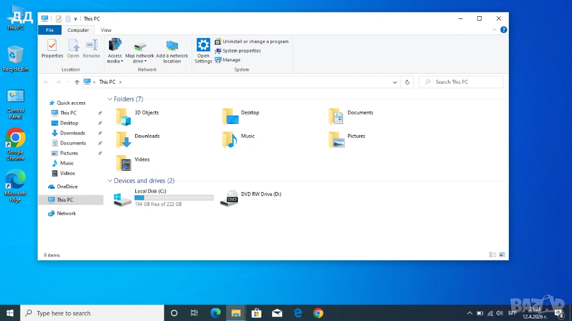Collapse the Devices and drives group

(109, 181)
